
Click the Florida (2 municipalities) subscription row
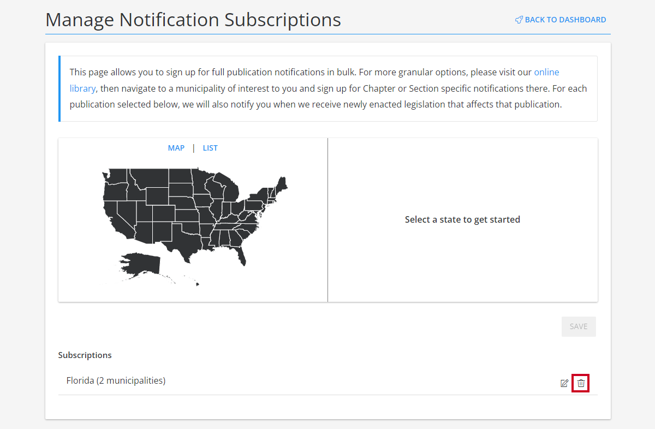[x=328, y=381]
